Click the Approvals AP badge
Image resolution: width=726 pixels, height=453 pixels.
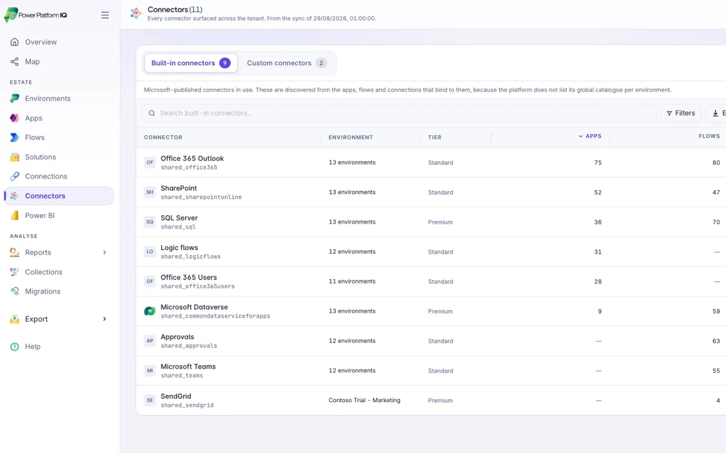click(x=149, y=341)
